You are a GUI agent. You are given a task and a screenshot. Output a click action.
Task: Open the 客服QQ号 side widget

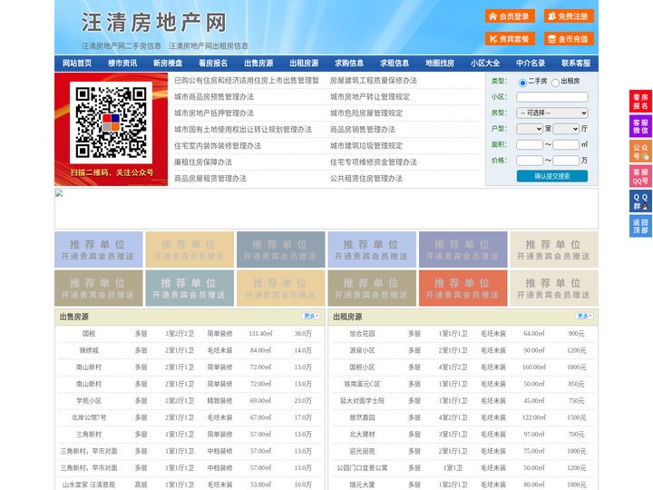[x=640, y=176]
